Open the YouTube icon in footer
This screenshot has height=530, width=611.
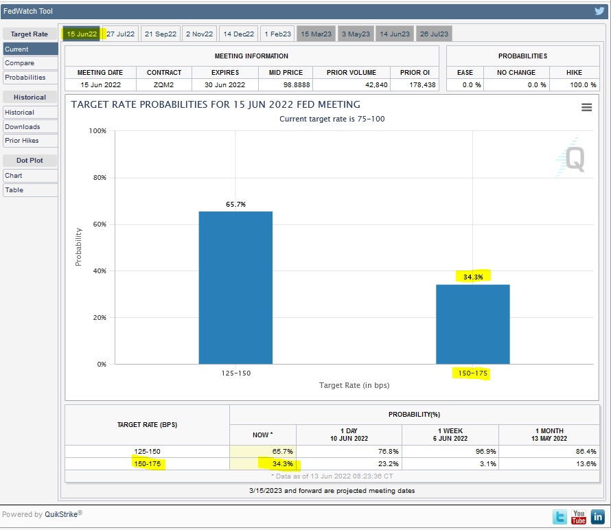[x=578, y=517]
